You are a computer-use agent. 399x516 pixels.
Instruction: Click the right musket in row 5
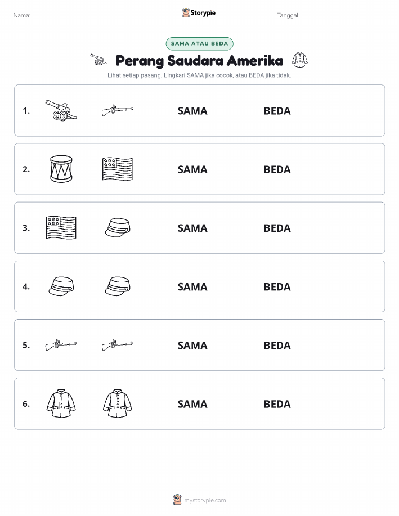coord(118,344)
